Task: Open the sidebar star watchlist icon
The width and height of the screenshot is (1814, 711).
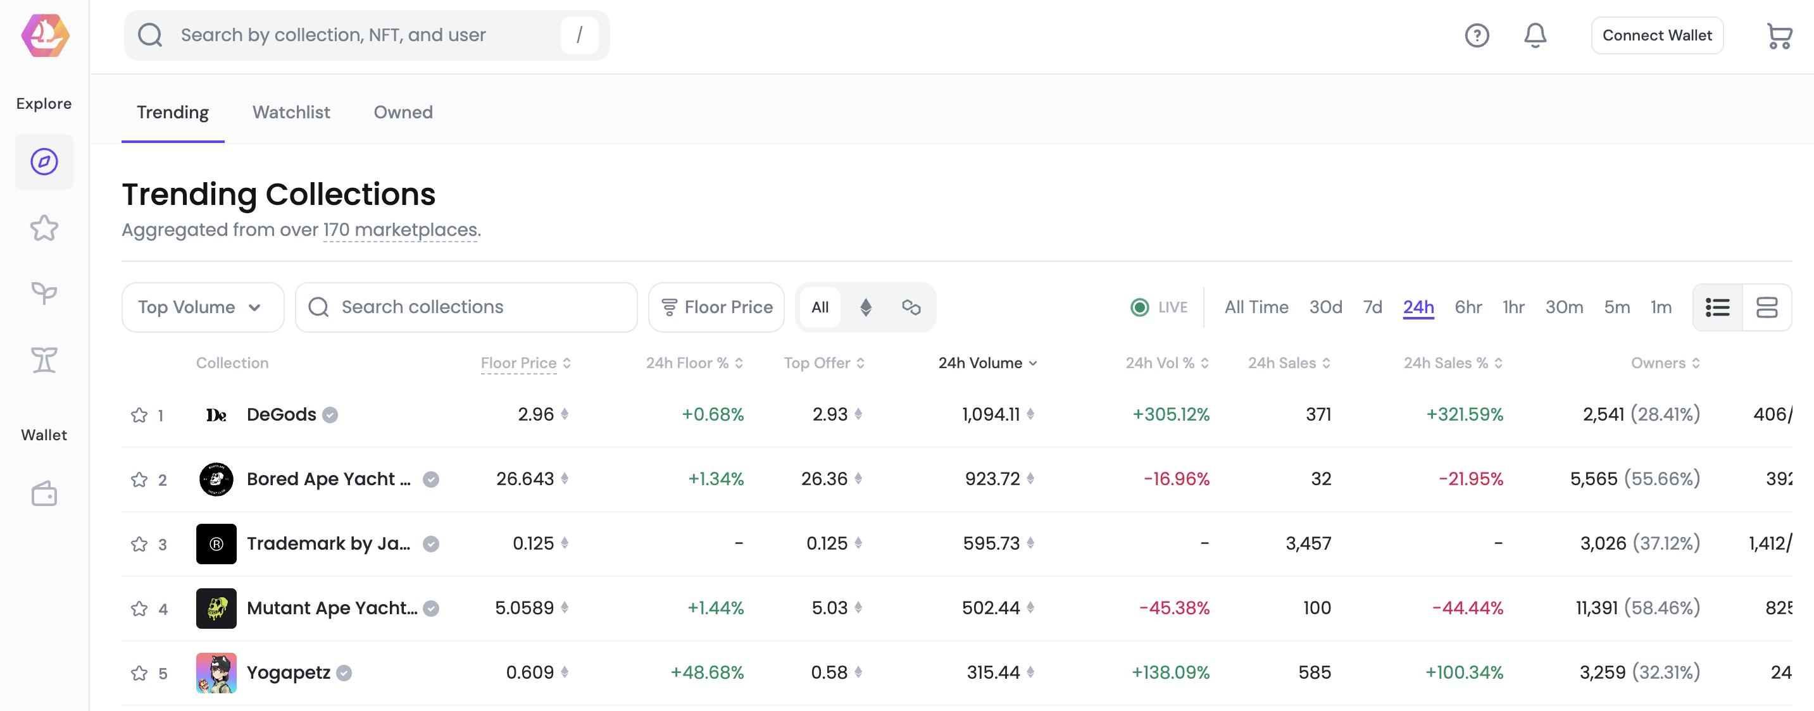Action: (x=44, y=227)
